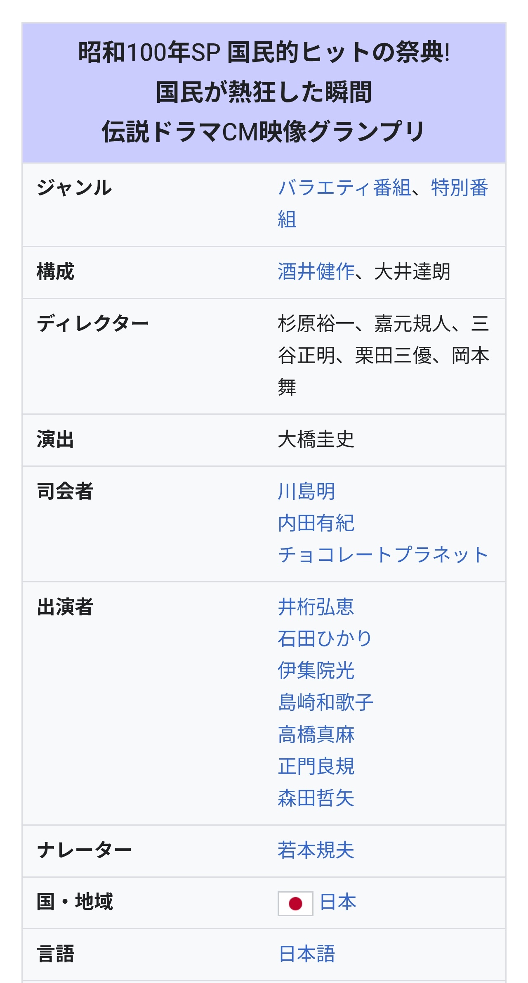The width and height of the screenshot is (528, 983).
Task: Open host 川島明's page
Action: tap(306, 491)
